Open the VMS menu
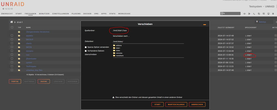 coord(96,14)
